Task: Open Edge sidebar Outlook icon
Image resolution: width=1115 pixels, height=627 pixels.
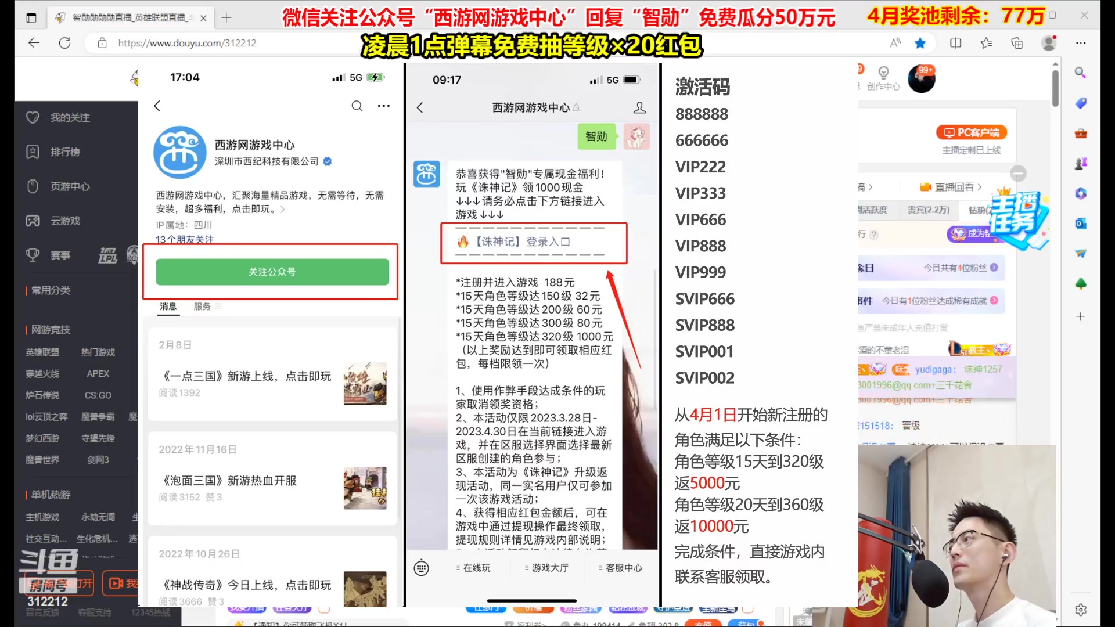Action: point(1081,224)
